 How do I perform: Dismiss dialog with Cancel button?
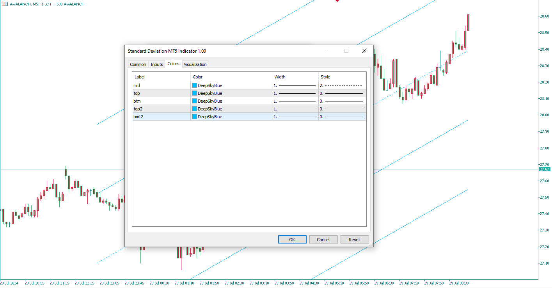coord(323,240)
